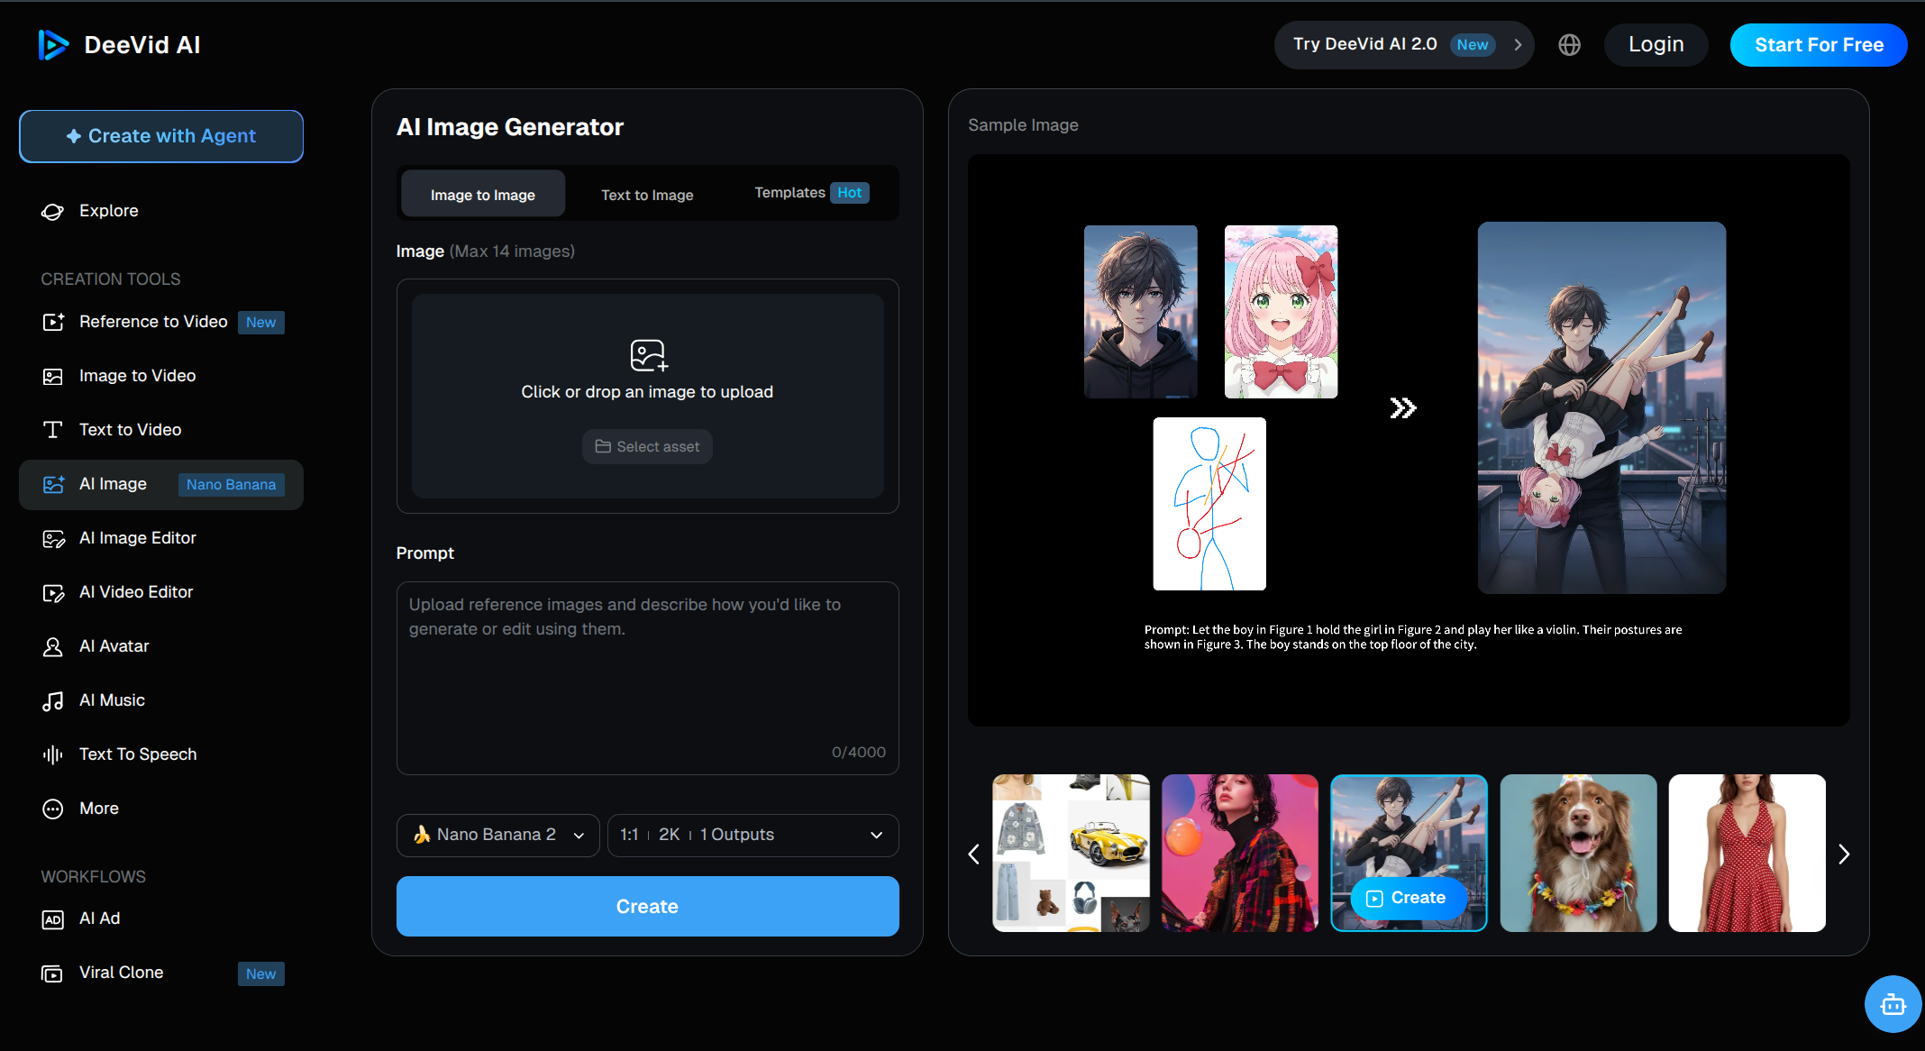Click the double chevron arrow in sample
1925x1051 pixels.
(x=1403, y=408)
